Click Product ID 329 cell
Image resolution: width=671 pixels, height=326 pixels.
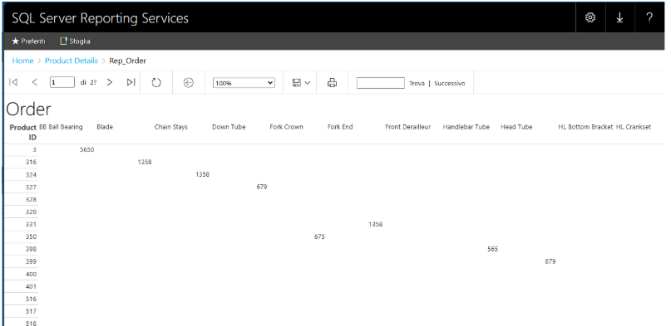pos(32,212)
